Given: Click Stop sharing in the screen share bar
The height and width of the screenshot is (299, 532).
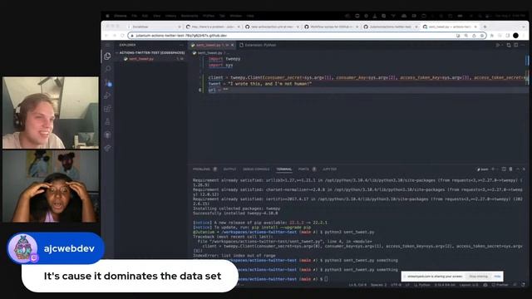Looking at the screenshot, I should [x=479, y=277].
